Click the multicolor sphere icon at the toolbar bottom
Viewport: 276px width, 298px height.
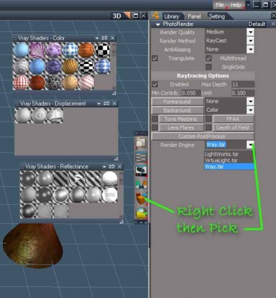(x=141, y=213)
